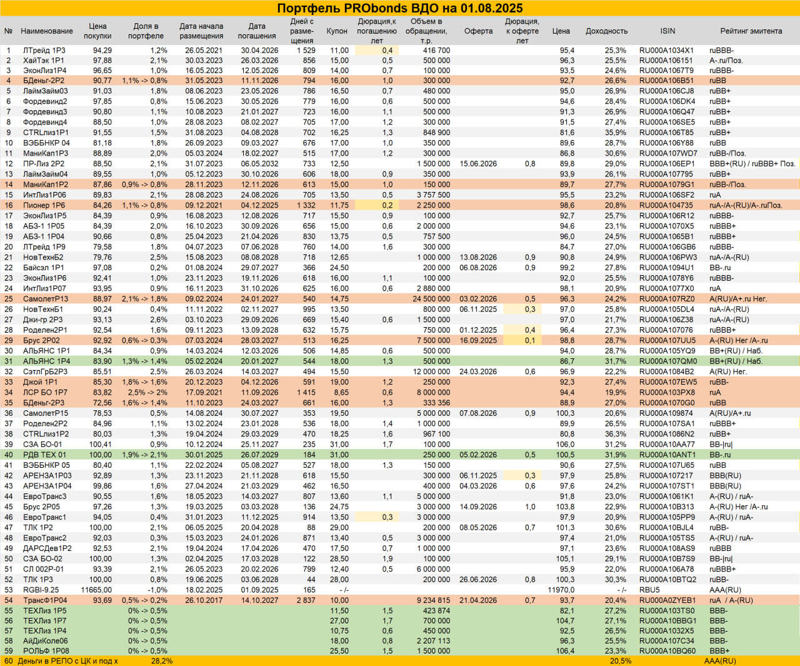
Task: Select the price value '11970,0'
Action: pyautogui.click(x=561, y=590)
